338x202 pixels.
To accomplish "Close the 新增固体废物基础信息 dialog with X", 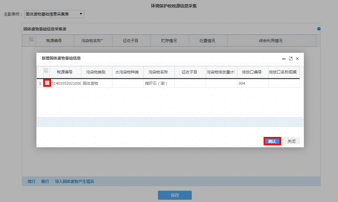I will 297,59.
